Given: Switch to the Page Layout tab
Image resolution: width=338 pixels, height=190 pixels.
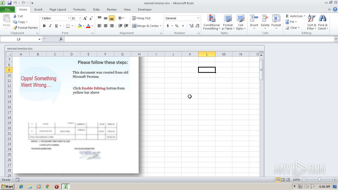Looking at the screenshot, I should point(58,9).
